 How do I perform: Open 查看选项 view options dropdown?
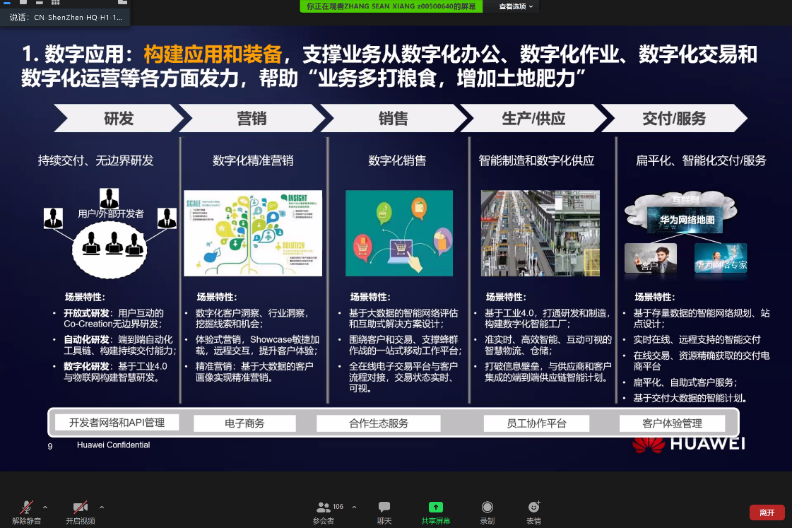(x=516, y=6)
